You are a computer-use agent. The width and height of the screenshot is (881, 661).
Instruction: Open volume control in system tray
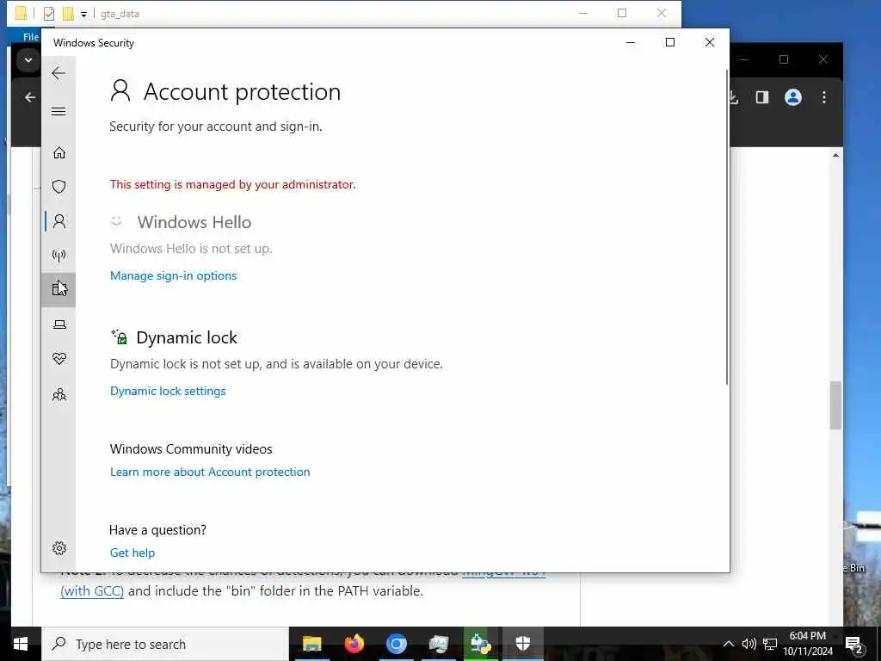click(749, 644)
